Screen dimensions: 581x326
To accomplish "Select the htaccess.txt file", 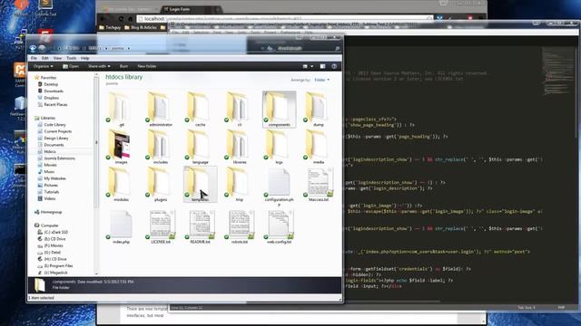I will [319, 185].
